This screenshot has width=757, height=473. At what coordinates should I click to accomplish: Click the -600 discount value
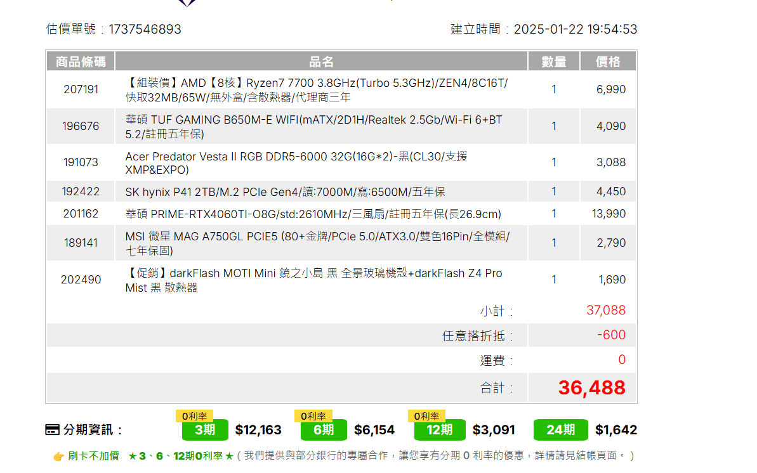click(x=611, y=335)
